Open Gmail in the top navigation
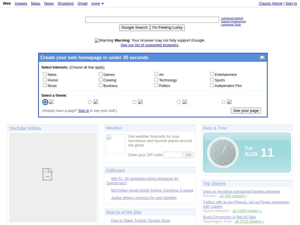The height and width of the screenshot is (225, 300). (82, 4)
